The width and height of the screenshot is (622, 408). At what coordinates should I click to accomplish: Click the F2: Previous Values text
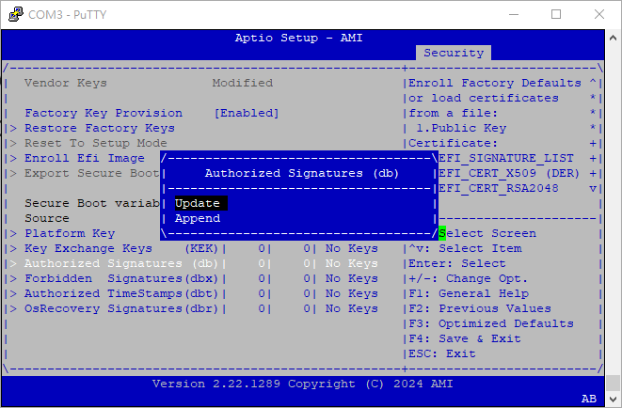[x=480, y=308]
